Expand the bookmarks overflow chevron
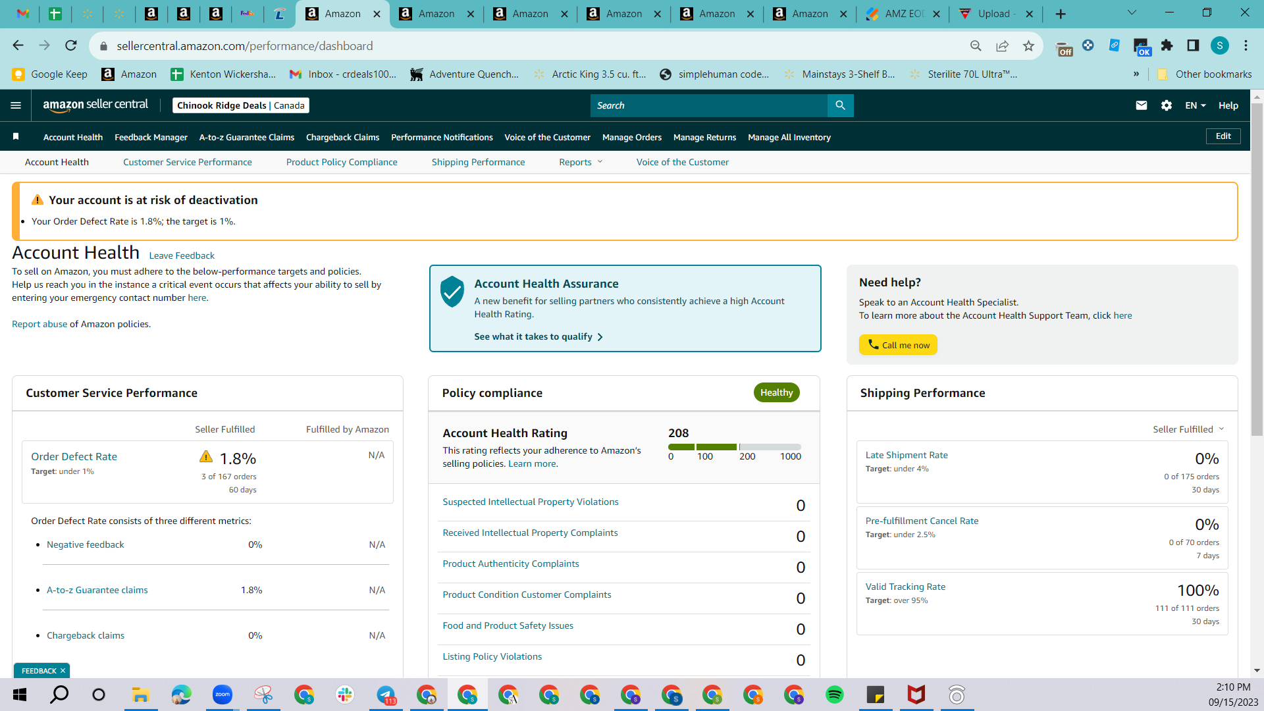The height and width of the screenshot is (711, 1264). (1136, 74)
